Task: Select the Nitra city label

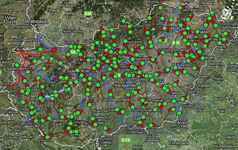Action: (70, 13)
